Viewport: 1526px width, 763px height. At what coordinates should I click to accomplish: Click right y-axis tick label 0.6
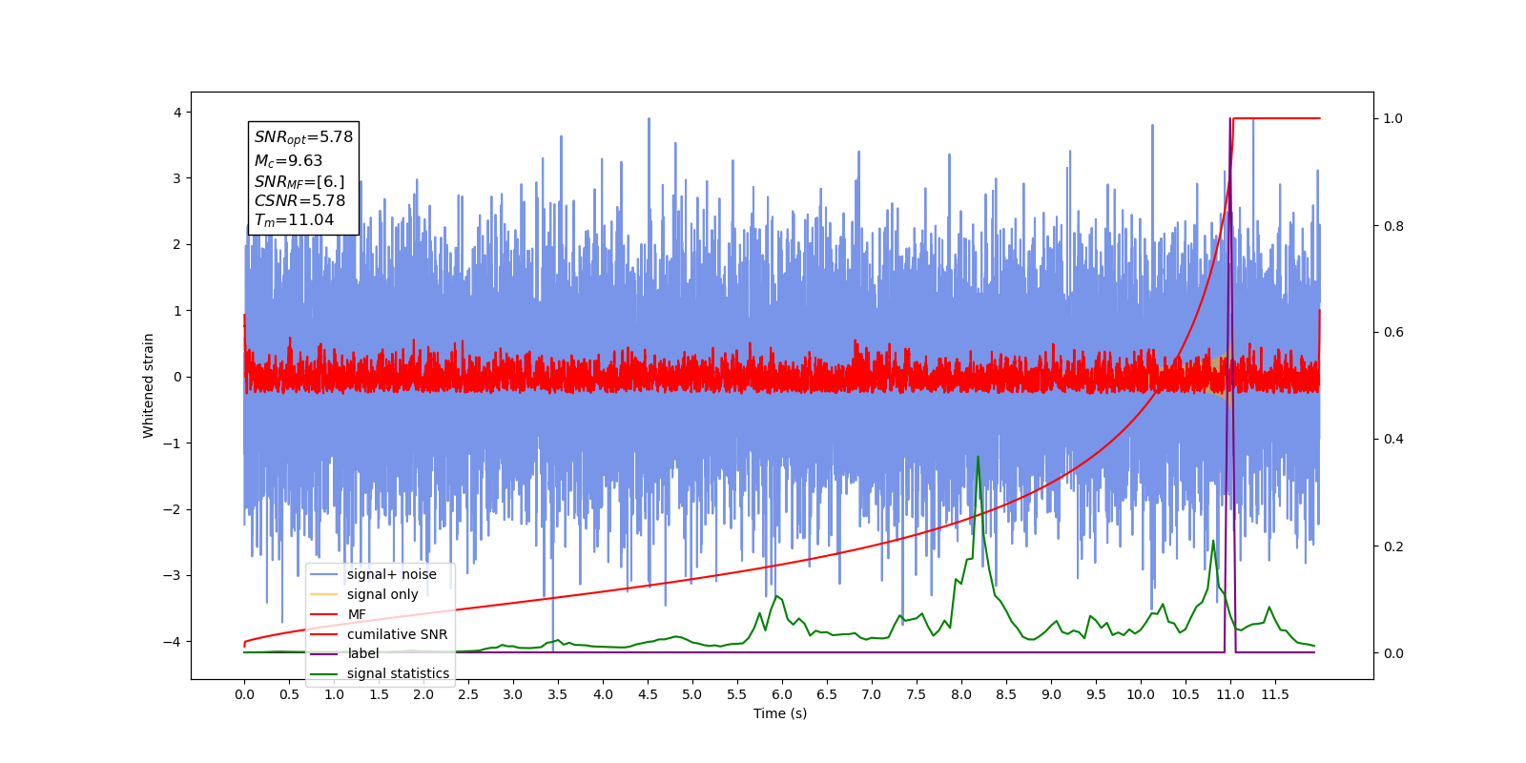pos(1393,332)
